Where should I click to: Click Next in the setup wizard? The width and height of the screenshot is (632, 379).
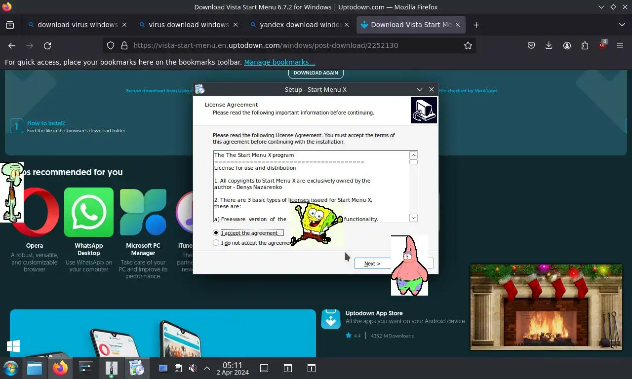tap(372, 264)
